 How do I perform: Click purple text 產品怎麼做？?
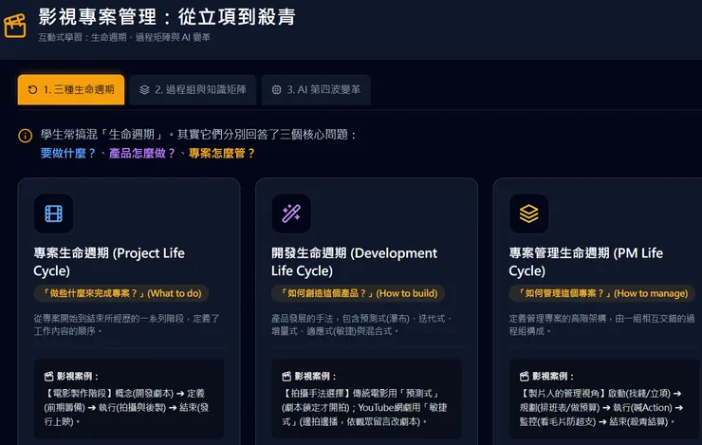pos(141,153)
